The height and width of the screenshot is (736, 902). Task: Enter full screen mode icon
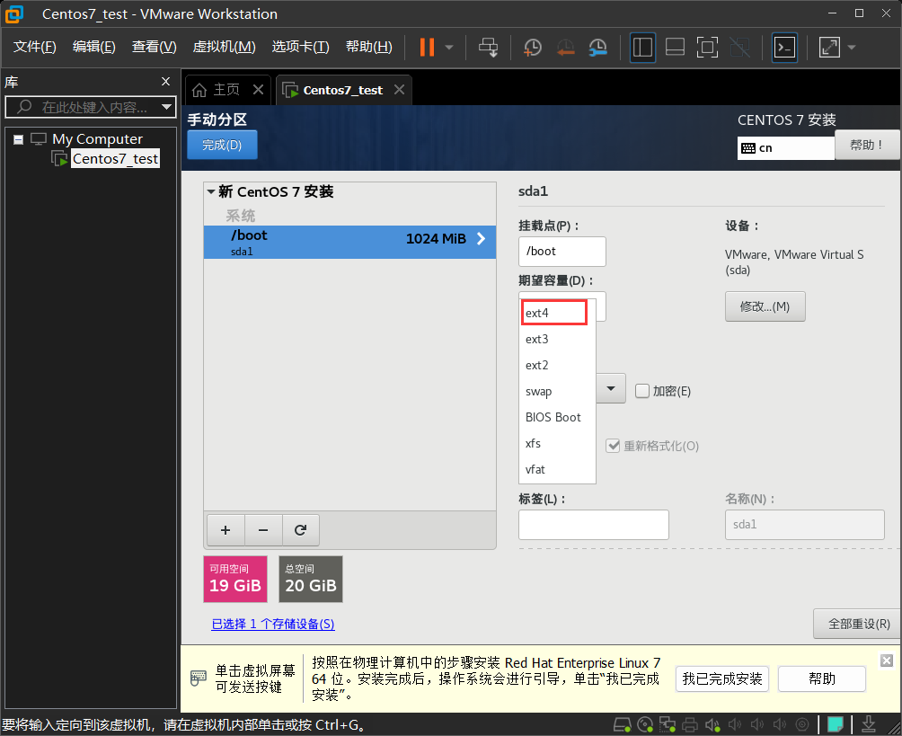[x=707, y=47]
